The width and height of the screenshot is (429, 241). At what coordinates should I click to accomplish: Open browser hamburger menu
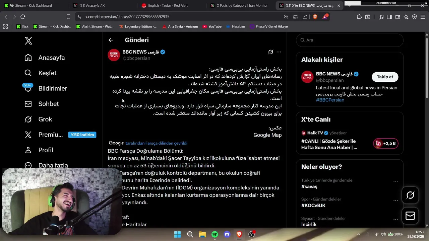coord(423,17)
